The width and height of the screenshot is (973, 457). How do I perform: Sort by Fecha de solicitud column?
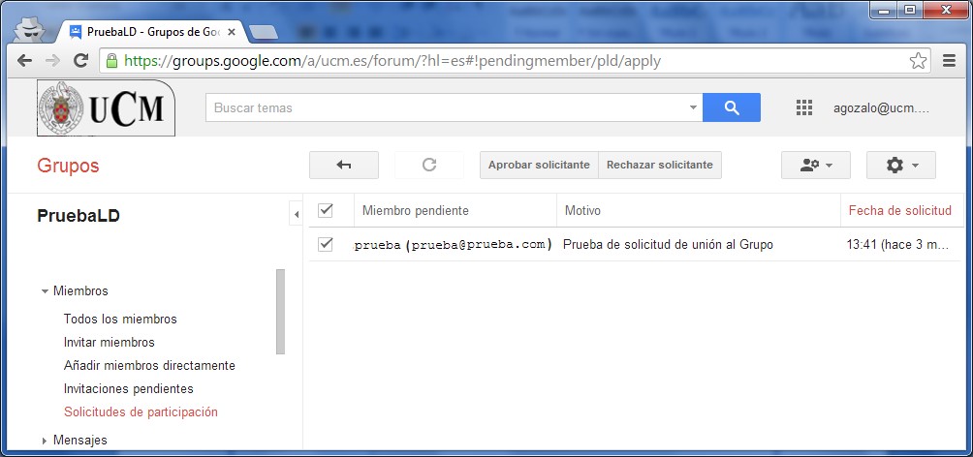[x=899, y=211]
